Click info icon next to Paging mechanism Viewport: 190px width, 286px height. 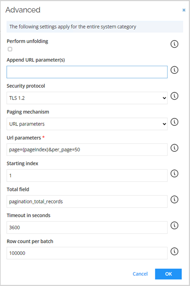[174, 122]
